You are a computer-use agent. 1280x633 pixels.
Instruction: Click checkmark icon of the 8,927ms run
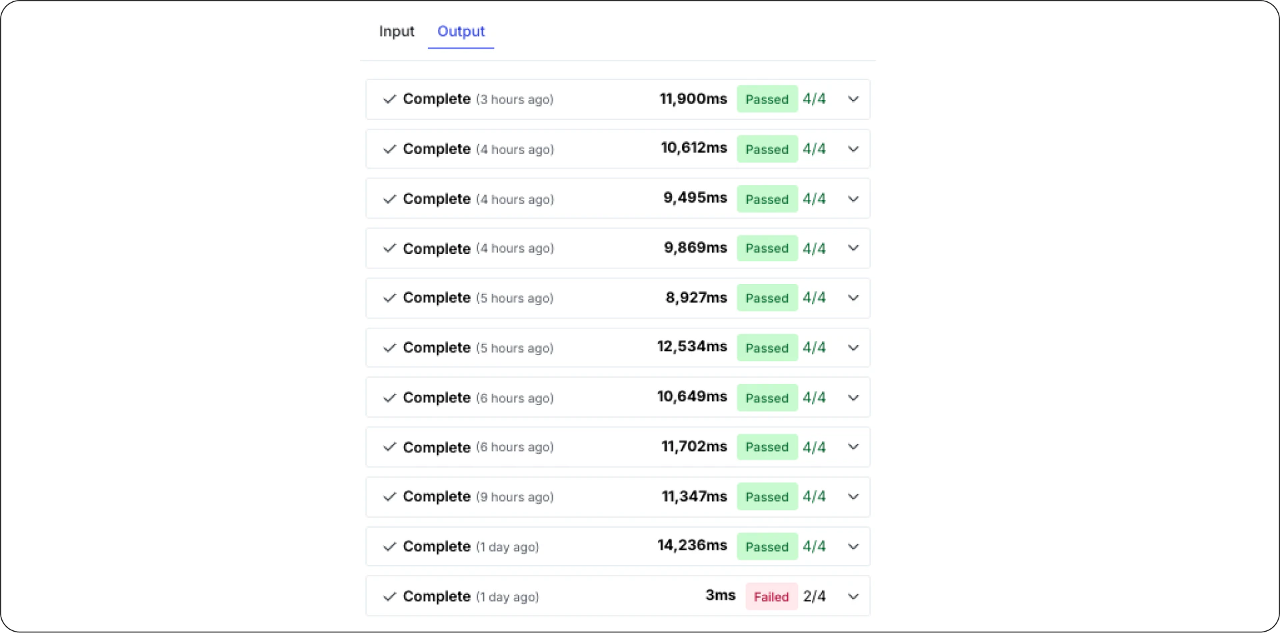pos(389,298)
